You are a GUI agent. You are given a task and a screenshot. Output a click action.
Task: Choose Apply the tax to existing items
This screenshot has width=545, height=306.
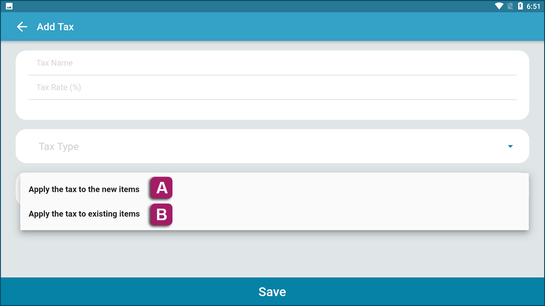(84, 214)
